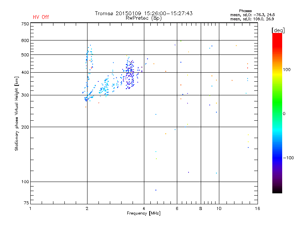
Task: Click the 200 tick on height axis
Action: (x=25, y=127)
